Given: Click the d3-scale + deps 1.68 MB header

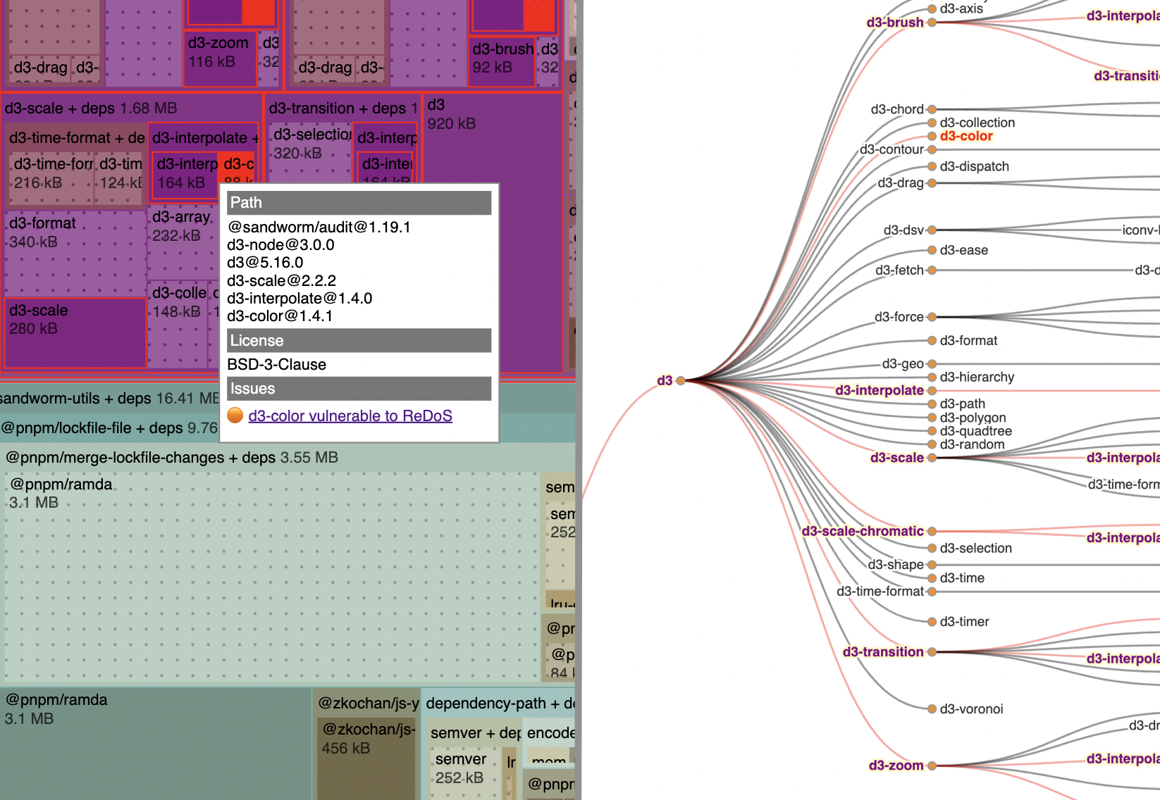Looking at the screenshot, I should click(x=132, y=108).
